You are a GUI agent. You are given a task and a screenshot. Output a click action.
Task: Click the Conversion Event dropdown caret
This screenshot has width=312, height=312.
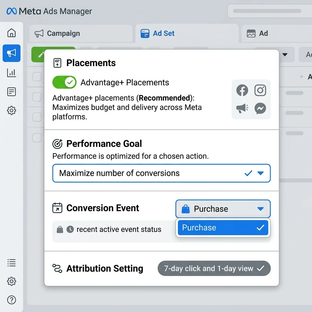(x=261, y=209)
